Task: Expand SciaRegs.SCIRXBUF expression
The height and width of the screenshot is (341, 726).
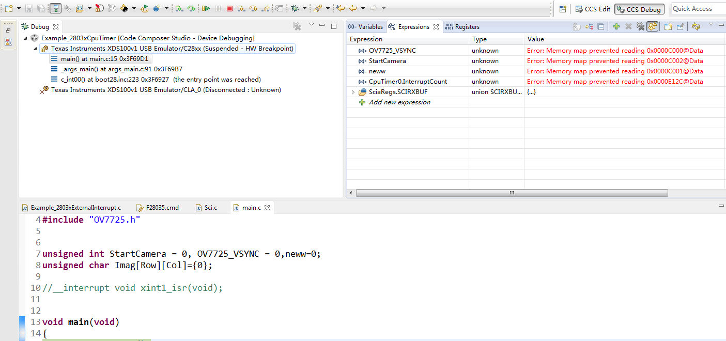Action: pos(352,92)
